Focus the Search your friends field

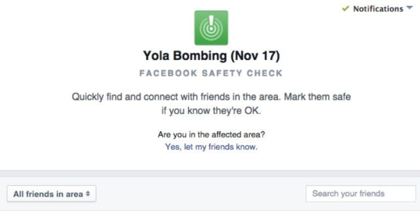click(x=360, y=193)
